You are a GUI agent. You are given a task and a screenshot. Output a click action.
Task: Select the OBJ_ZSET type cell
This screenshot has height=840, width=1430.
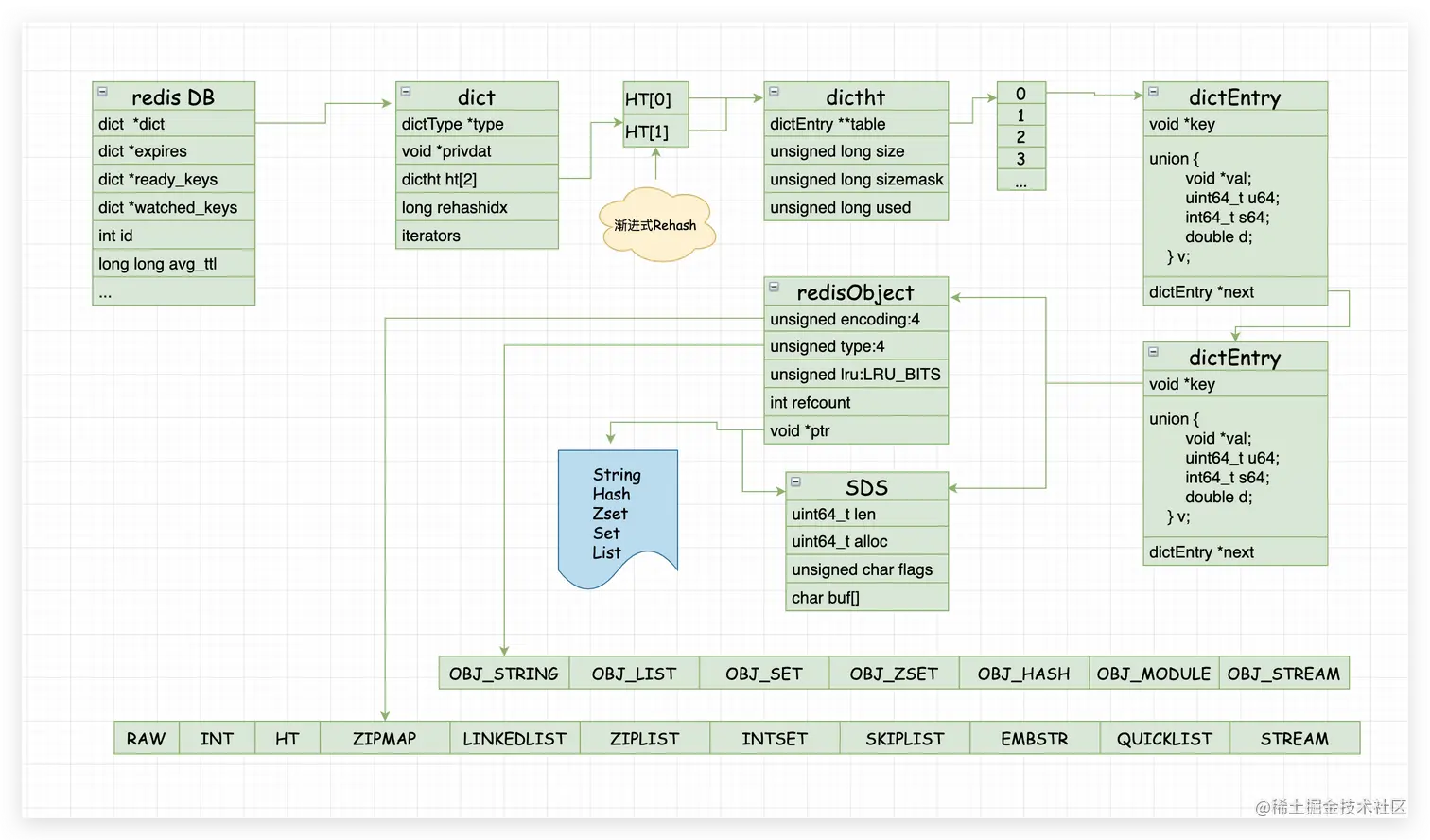(x=895, y=674)
